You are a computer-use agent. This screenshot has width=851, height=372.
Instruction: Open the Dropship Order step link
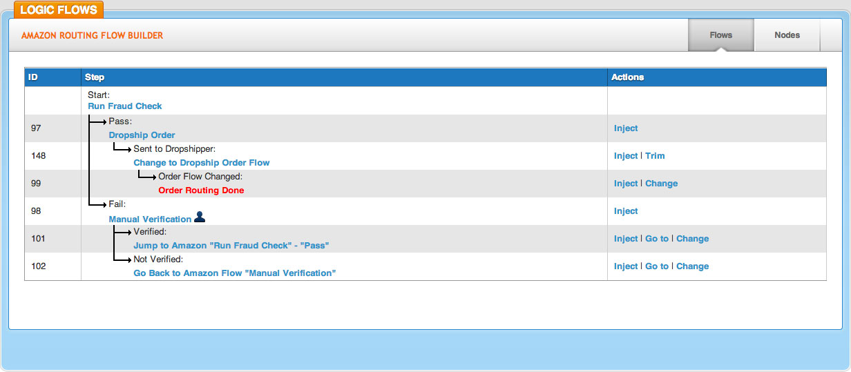142,135
